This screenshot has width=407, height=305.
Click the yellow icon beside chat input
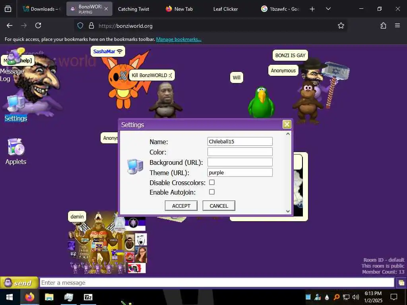pos(401,283)
